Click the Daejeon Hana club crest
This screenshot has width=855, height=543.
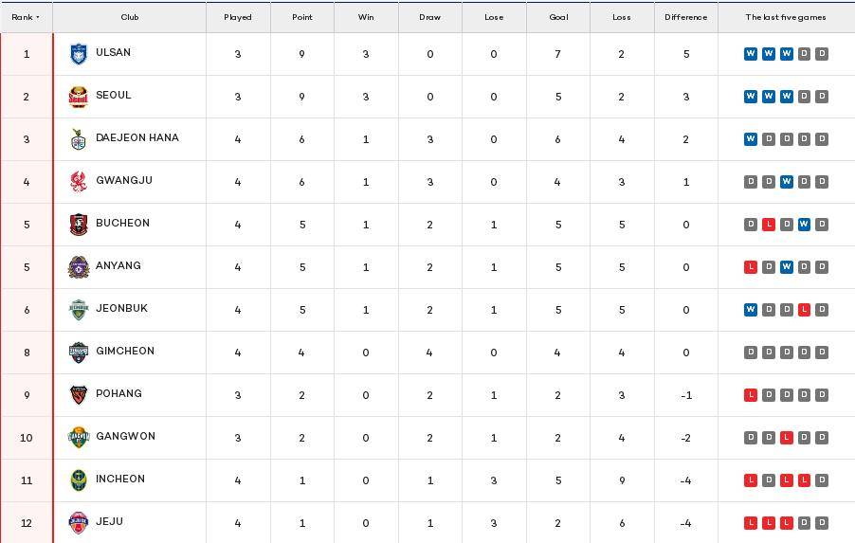coord(79,139)
